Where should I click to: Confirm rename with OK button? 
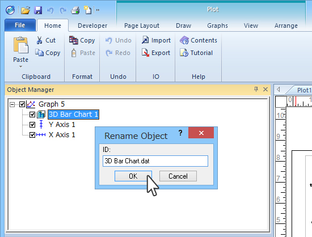pos(133,176)
